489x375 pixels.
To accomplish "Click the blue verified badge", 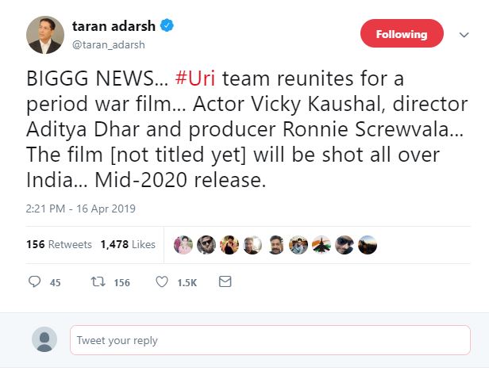I will (x=167, y=27).
